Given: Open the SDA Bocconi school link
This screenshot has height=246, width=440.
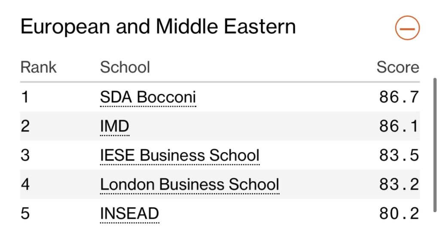Looking at the screenshot, I should pos(148,97).
